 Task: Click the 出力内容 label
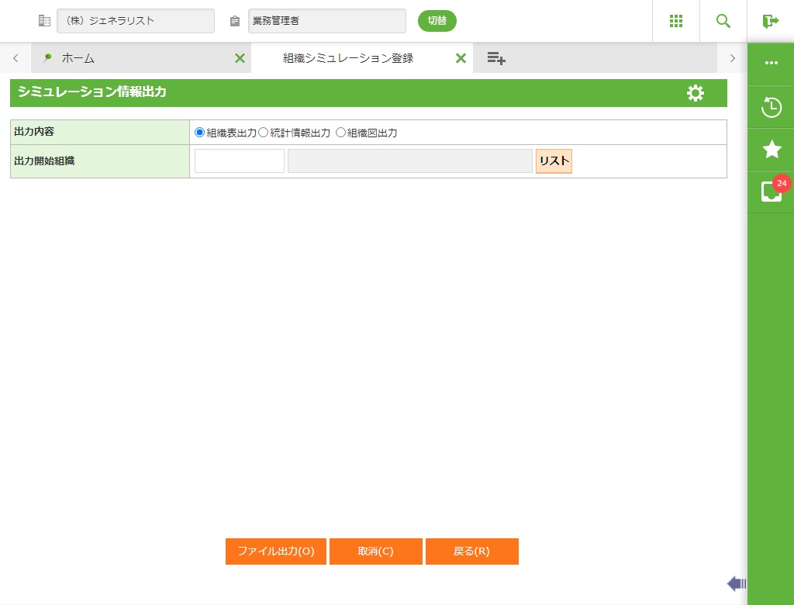click(34, 132)
